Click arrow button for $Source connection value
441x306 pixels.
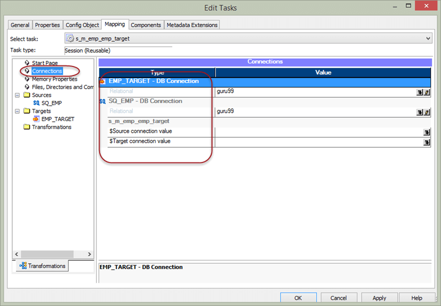426,132
